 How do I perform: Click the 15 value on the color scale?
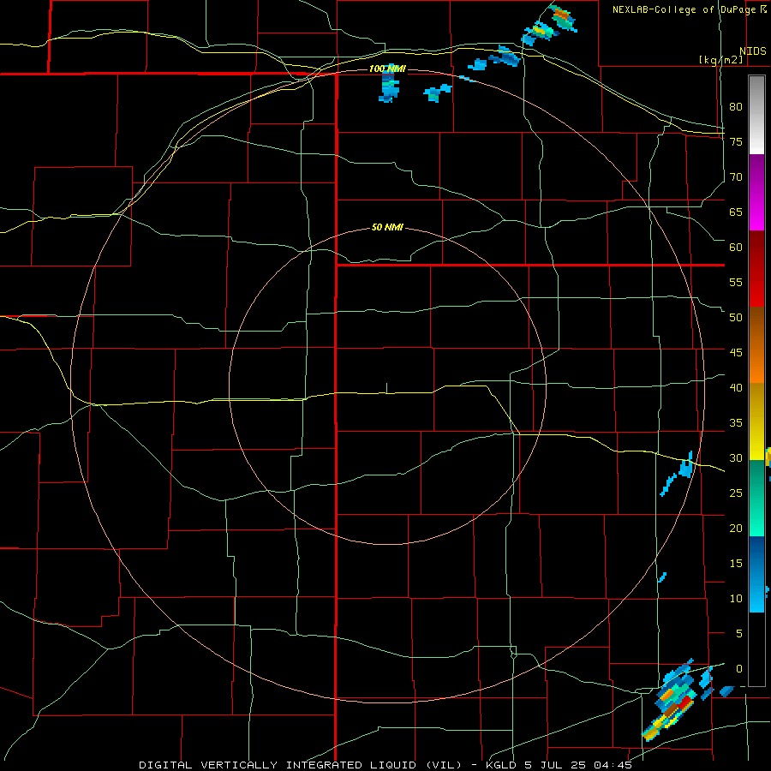pyautogui.click(x=736, y=564)
